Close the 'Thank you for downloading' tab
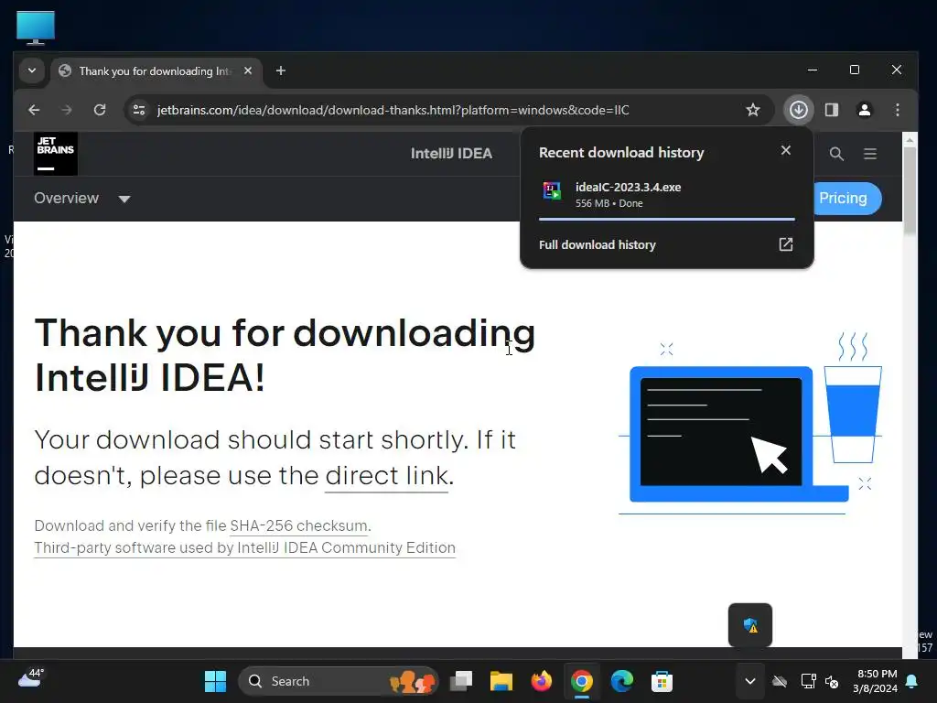 pyautogui.click(x=248, y=70)
